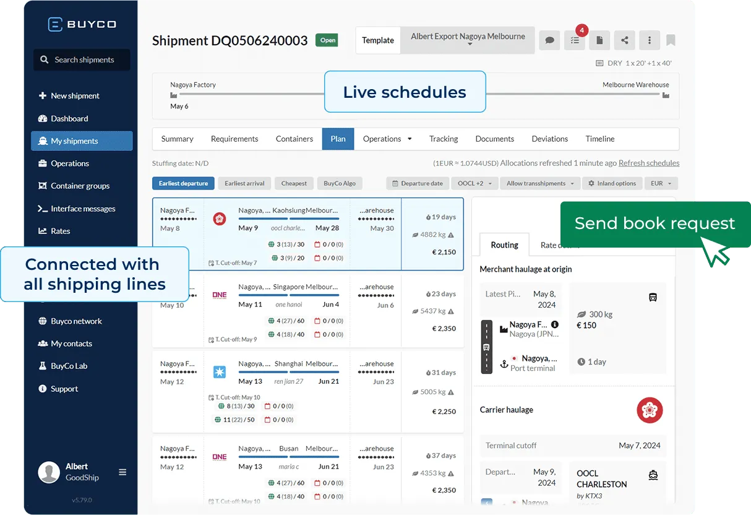The width and height of the screenshot is (751, 515).
Task: Open the EUR currency dropdown
Action: (x=661, y=183)
